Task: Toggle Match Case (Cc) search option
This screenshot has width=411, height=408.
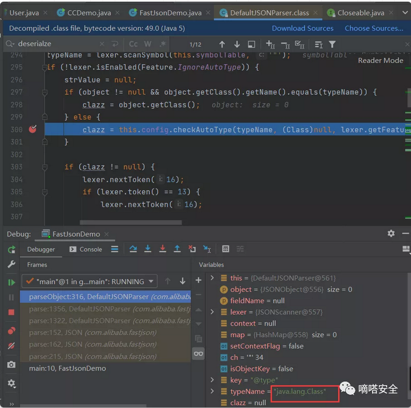Action: pos(133,44)
